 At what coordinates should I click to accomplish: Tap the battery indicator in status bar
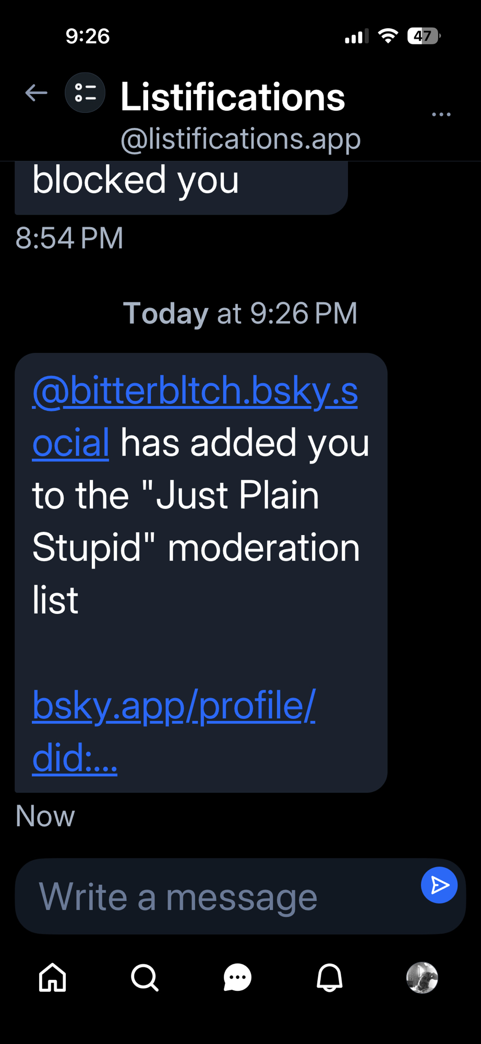pyautogui.click(x=424, y=36)
